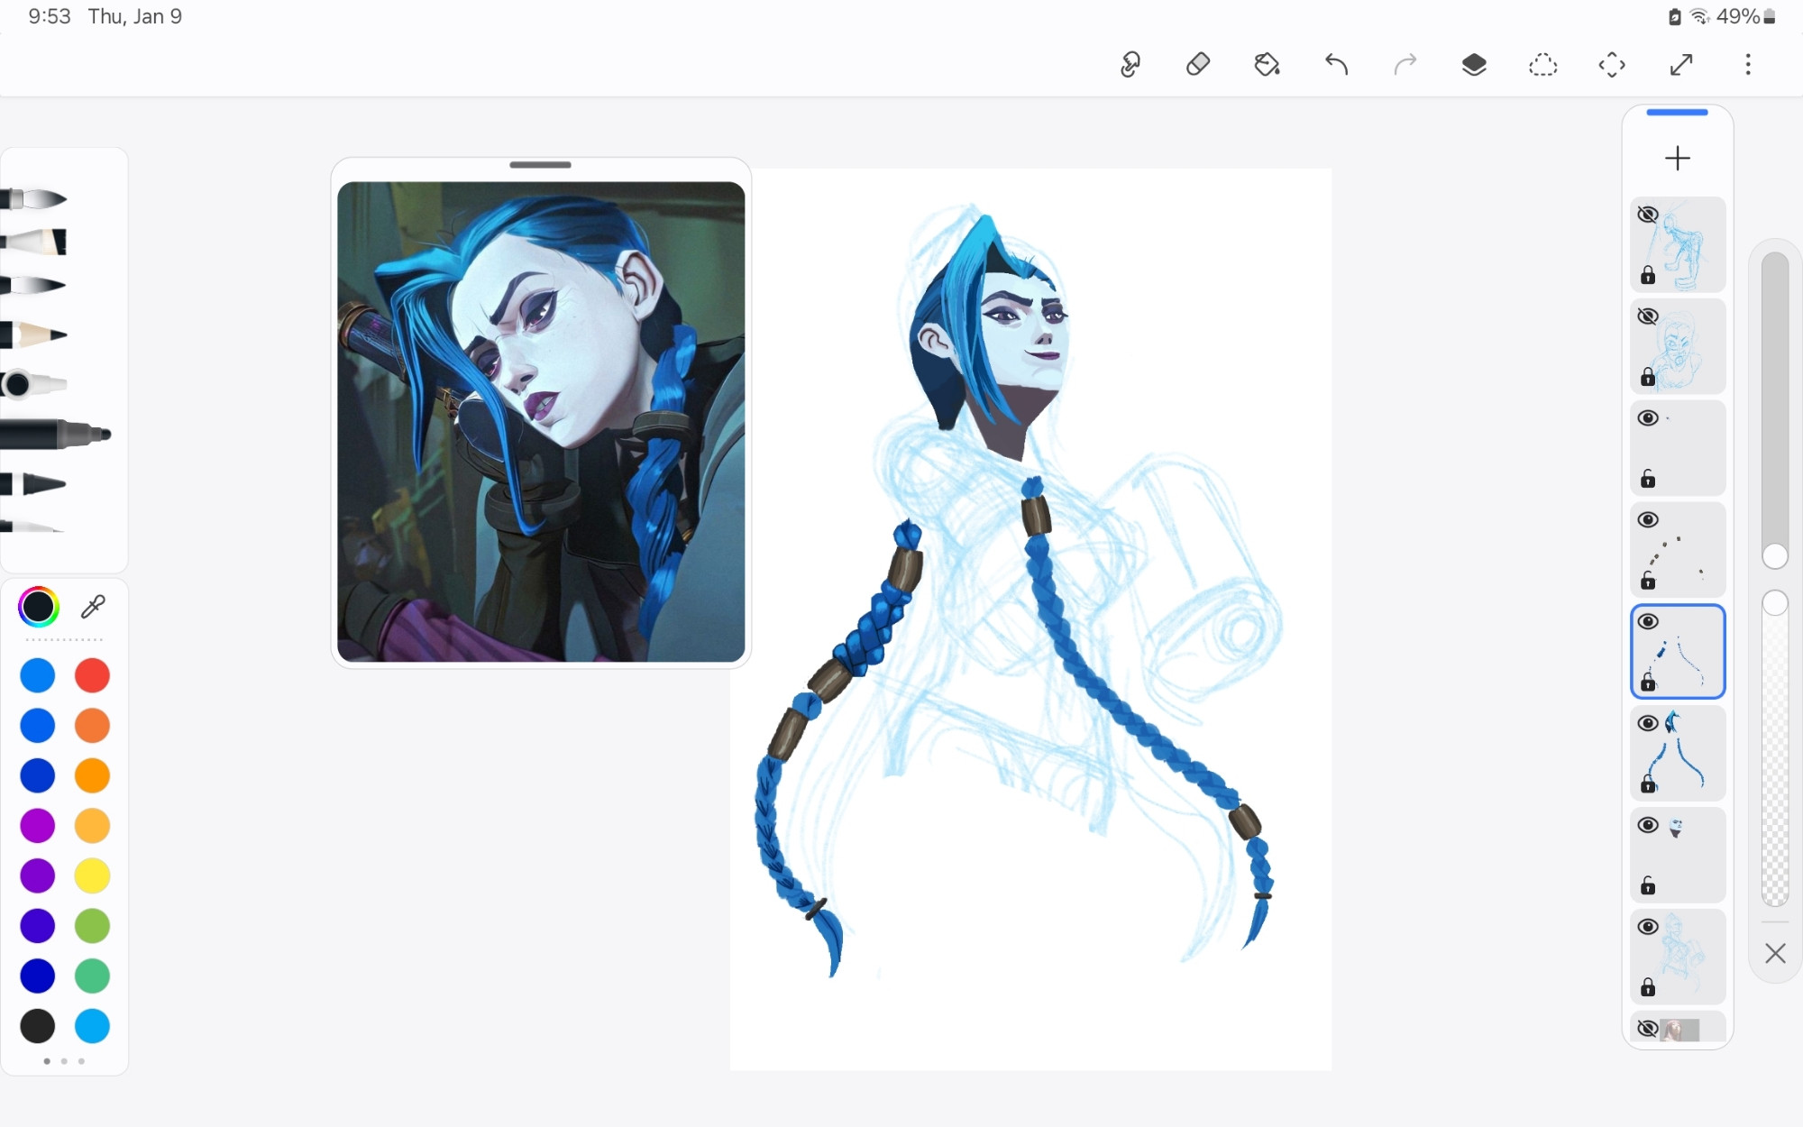Pick the yellow color swatch
The image size is (1803, 1127).
92,875
